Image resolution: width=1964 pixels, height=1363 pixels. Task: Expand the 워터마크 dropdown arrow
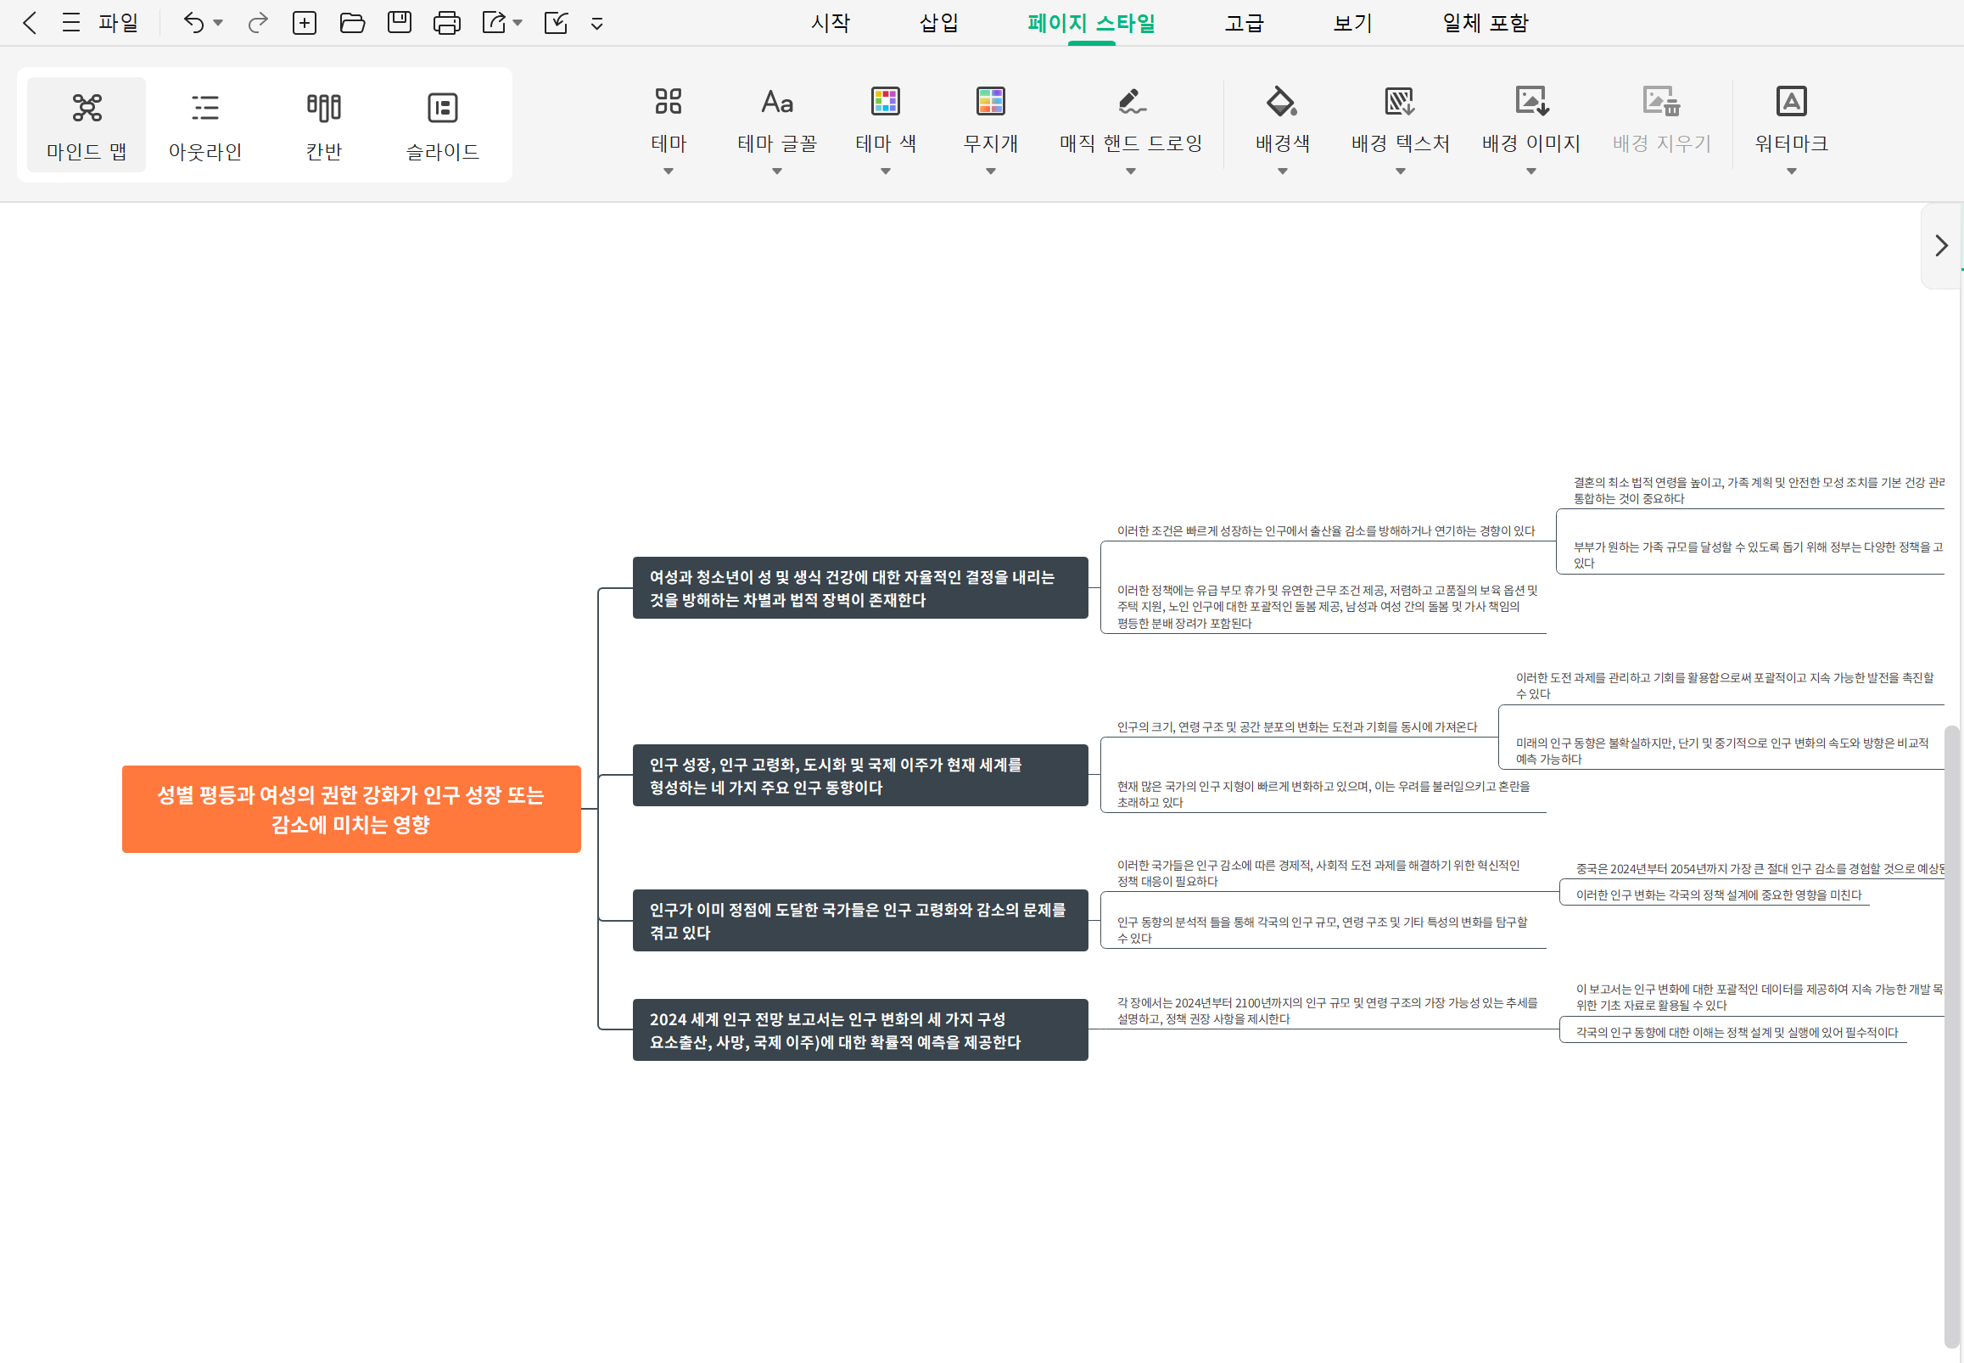coord(1792,171)
